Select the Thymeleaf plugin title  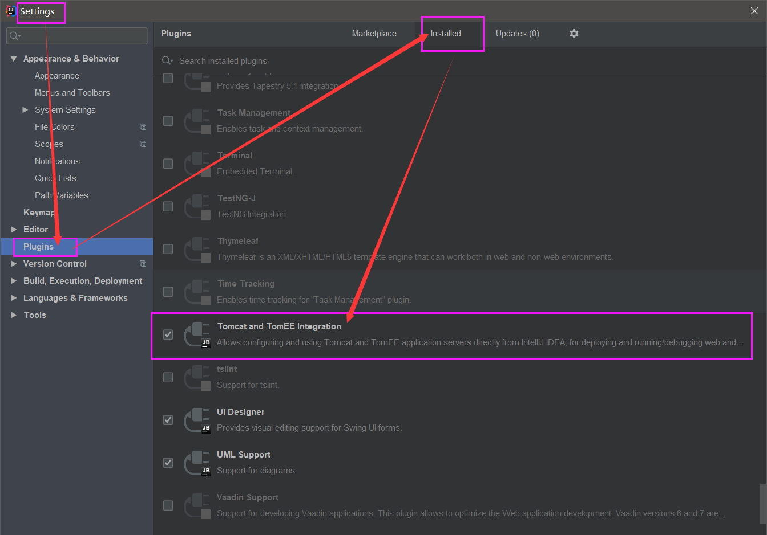[238, 241]
